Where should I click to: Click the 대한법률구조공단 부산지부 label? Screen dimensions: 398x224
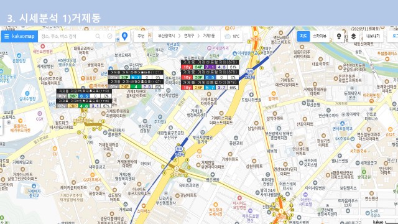click(x=170, y=135)
